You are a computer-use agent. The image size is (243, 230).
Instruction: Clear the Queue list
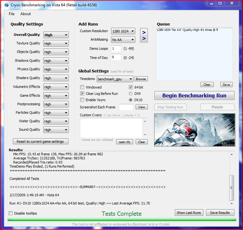coord(207,84)
